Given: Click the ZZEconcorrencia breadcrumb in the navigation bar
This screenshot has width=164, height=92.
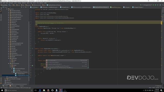Looking at the screenshot, I should (37, 5).
